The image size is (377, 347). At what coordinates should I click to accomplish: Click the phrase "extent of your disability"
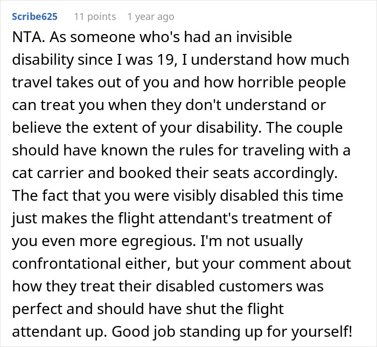[177, 128]
